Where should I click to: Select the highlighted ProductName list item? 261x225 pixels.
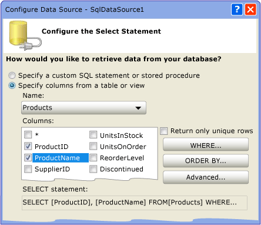pos(61,158)
